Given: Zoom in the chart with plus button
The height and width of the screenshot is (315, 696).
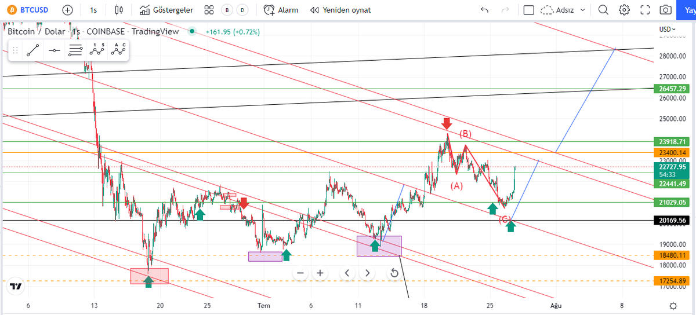Looking at the screenshot, I should click(x=320, y=273).
